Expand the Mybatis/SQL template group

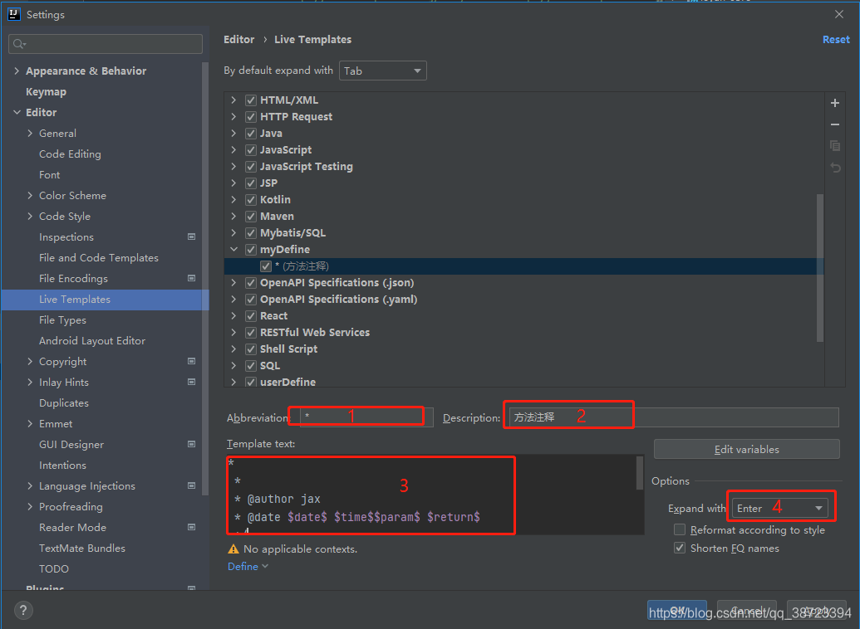[233, 233]
